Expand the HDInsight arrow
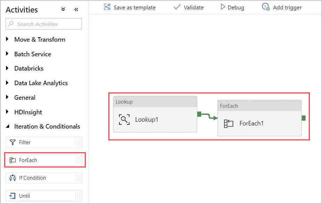Image resolution: width=322 pixels, height=204 pixels. point(7,112)
